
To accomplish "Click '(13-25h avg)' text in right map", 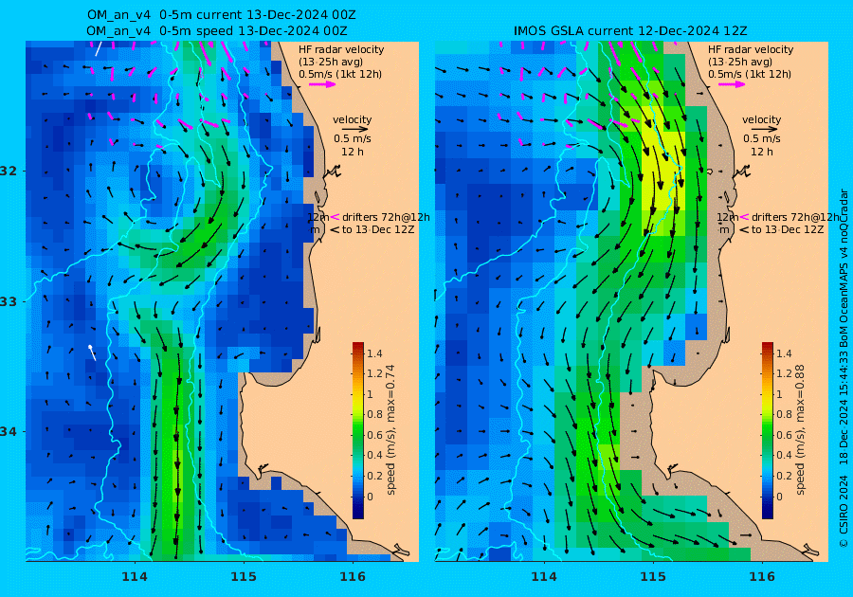I will [x=740, y=62].
